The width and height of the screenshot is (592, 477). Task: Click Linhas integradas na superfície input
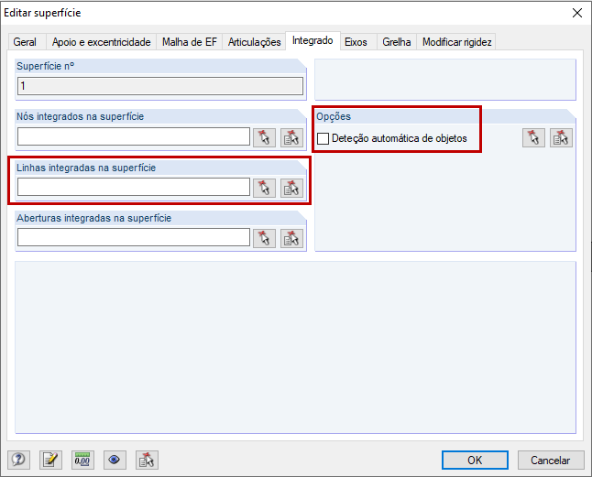pyautogui.click(x=134, y=187)
